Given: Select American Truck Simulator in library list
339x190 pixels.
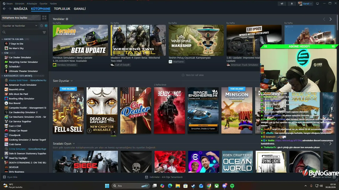Looking at the screenshot, I should [23, 85].
